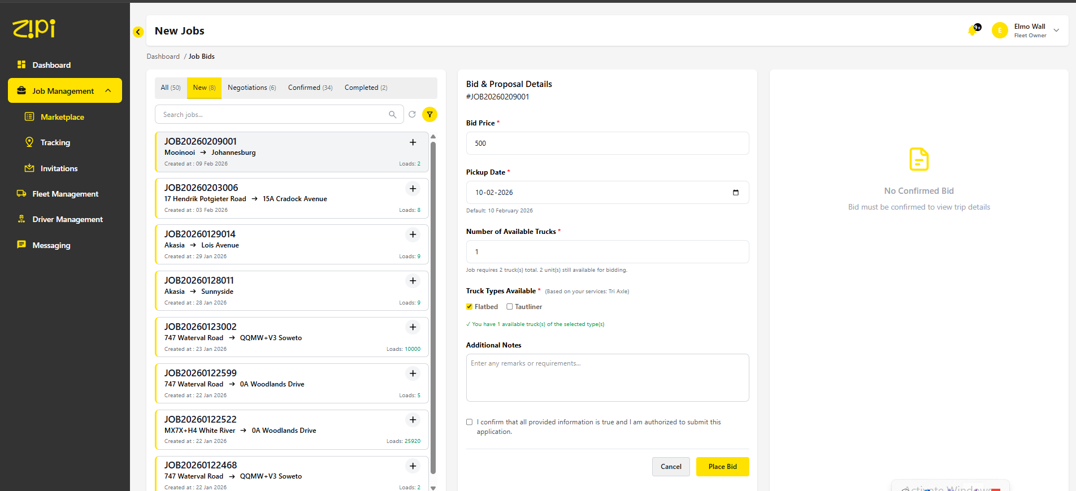Image resolution: width=1076 pixels, height=491 pixels.
Task: Expand job JOB20260203006 with plus icon
Action: (x=413, y=189)
